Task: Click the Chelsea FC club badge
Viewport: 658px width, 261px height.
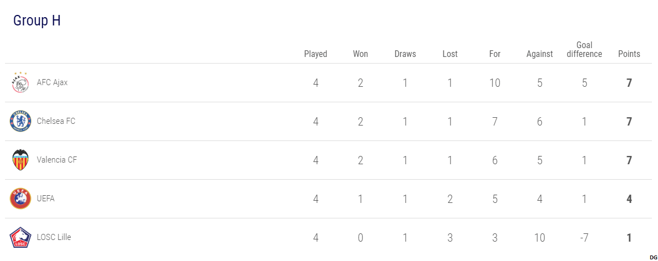Action: pos(20,121)
